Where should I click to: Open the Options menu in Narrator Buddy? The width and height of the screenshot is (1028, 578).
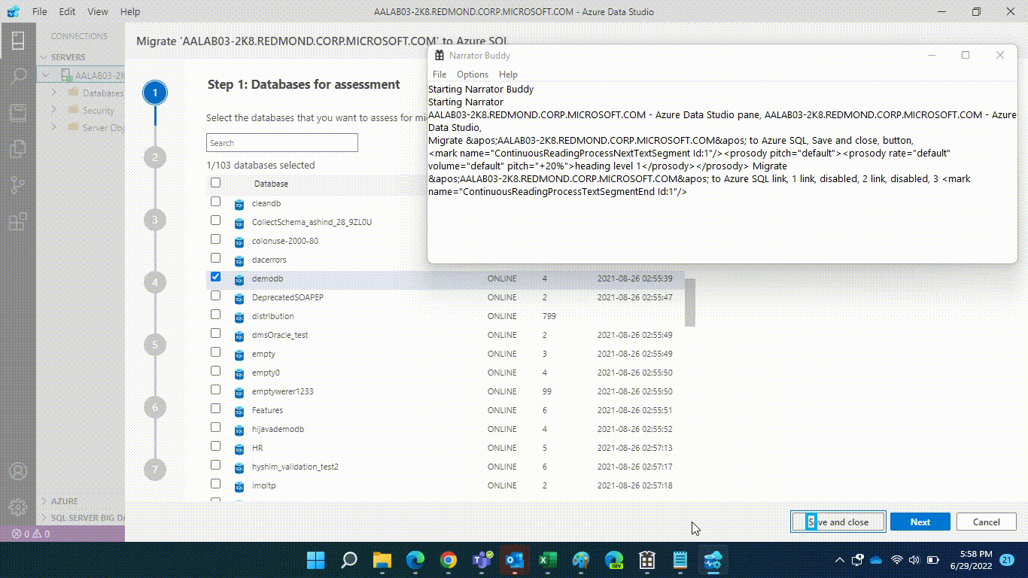pyautogui.click(x=473, y=74)
